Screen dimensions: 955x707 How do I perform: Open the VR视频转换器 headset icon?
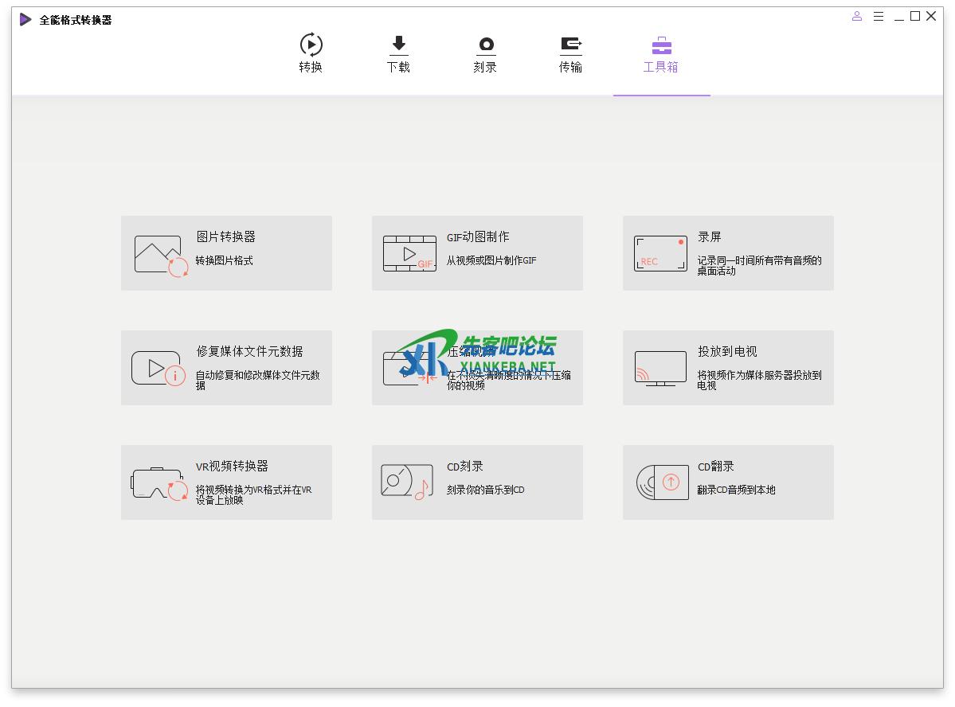pyautogui.click(x=159, y=483)
